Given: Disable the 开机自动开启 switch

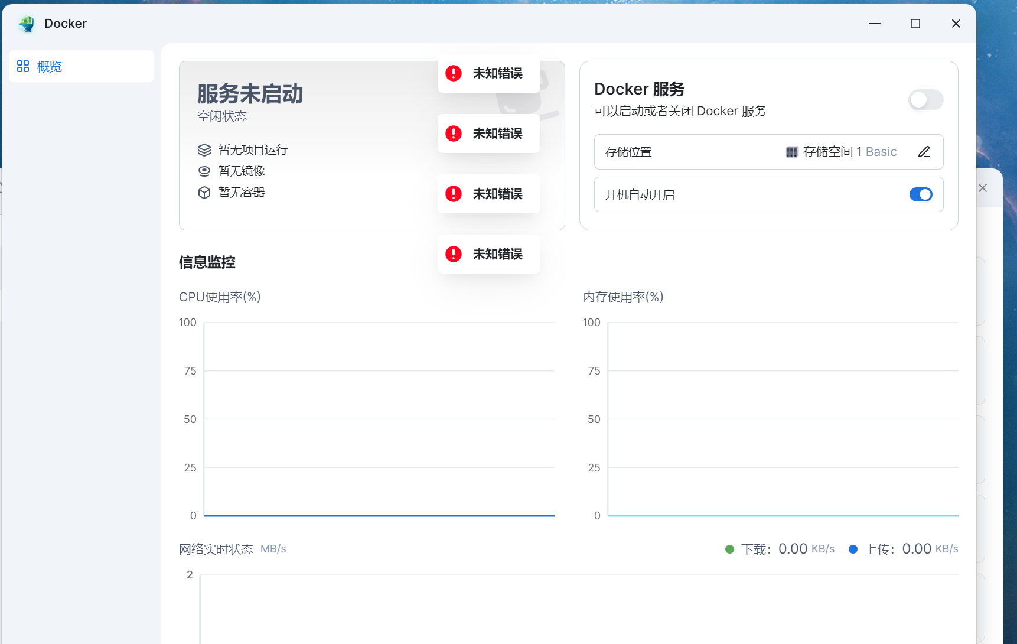Looking at the screenshot, I should coord(921,194).
